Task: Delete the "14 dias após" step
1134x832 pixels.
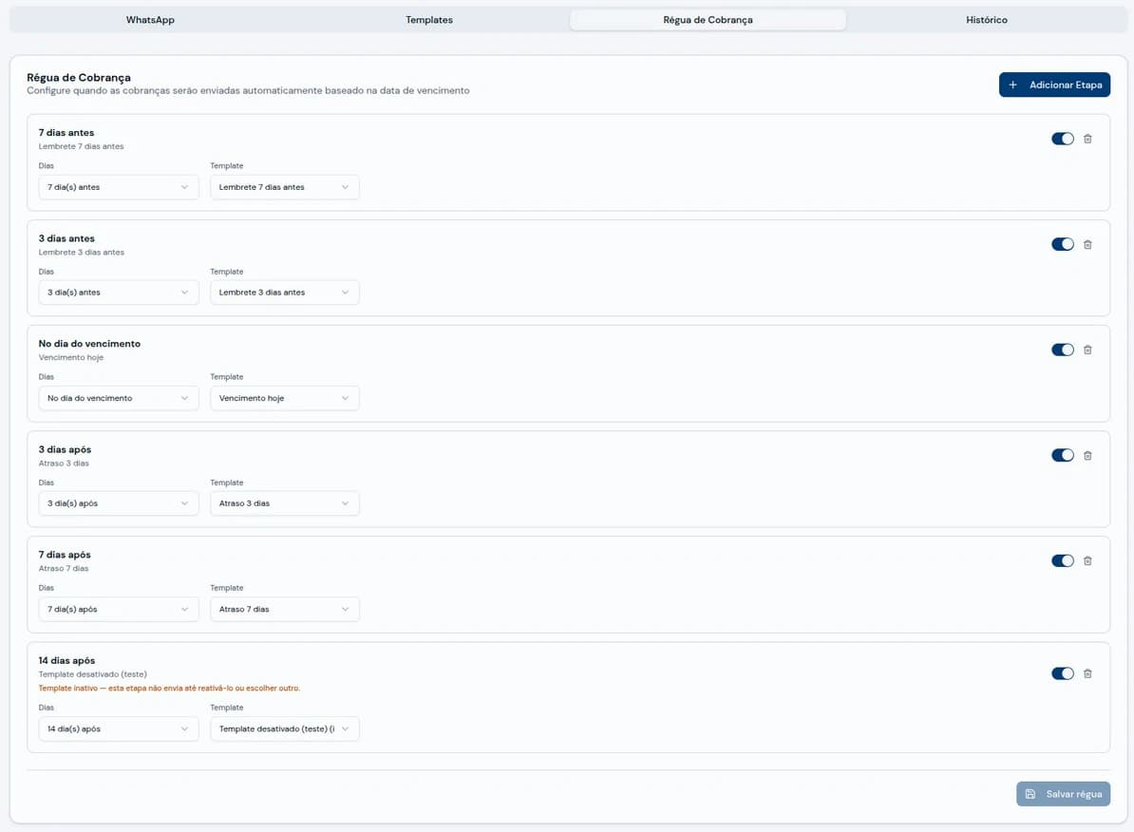Action: point(1087,673)
